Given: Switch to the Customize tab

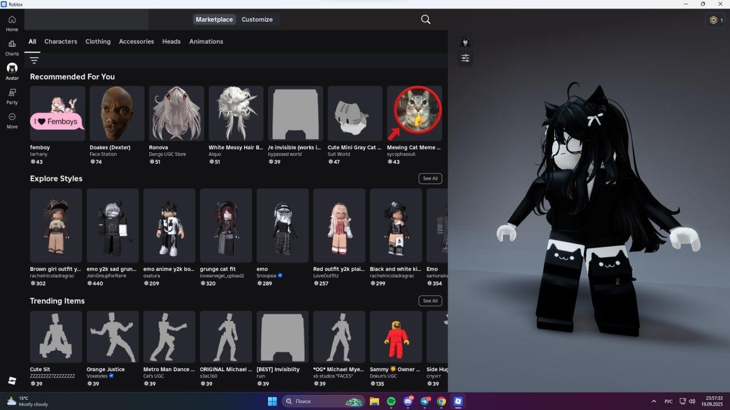Looking at the screenshot, I should [x=257, y=19].
